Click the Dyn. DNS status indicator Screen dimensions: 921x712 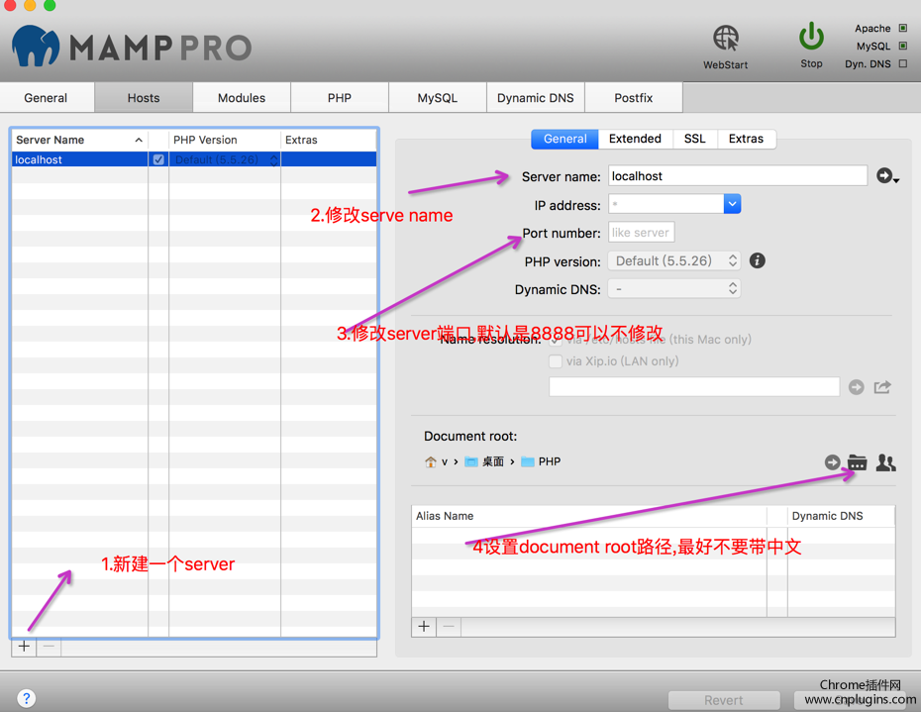coord(903,63)
